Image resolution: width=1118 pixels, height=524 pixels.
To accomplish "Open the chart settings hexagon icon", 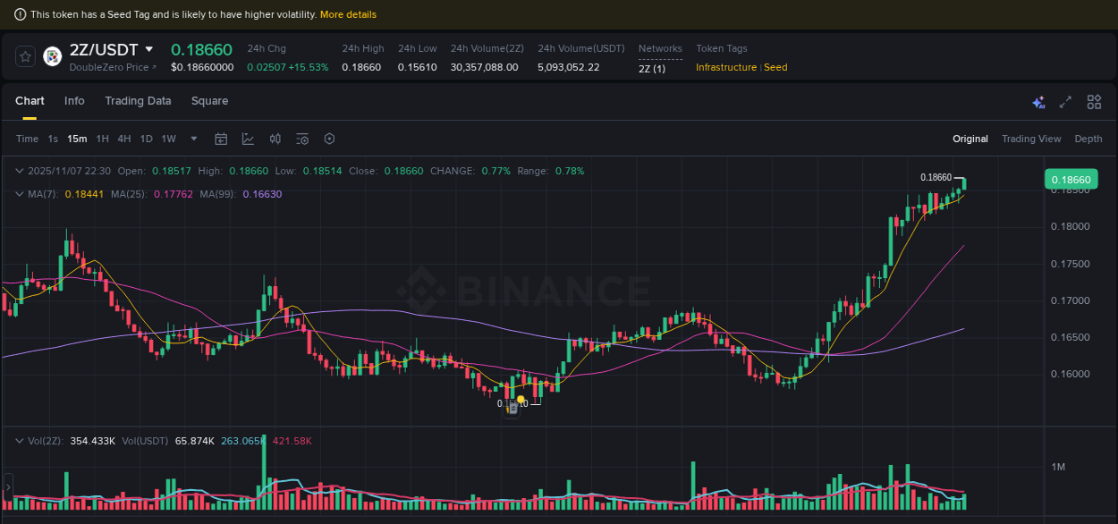I will point(328,139).
